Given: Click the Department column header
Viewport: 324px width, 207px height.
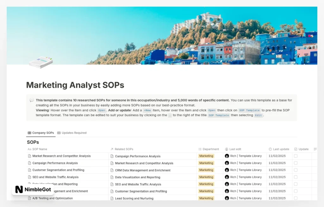Looking at the screenshot, I should pos(209,149).
